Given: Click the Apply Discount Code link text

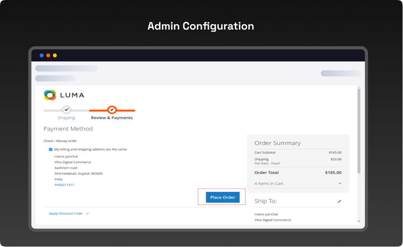Looking at the screenshot, I should pyautogui.click(x=65, y=214).
